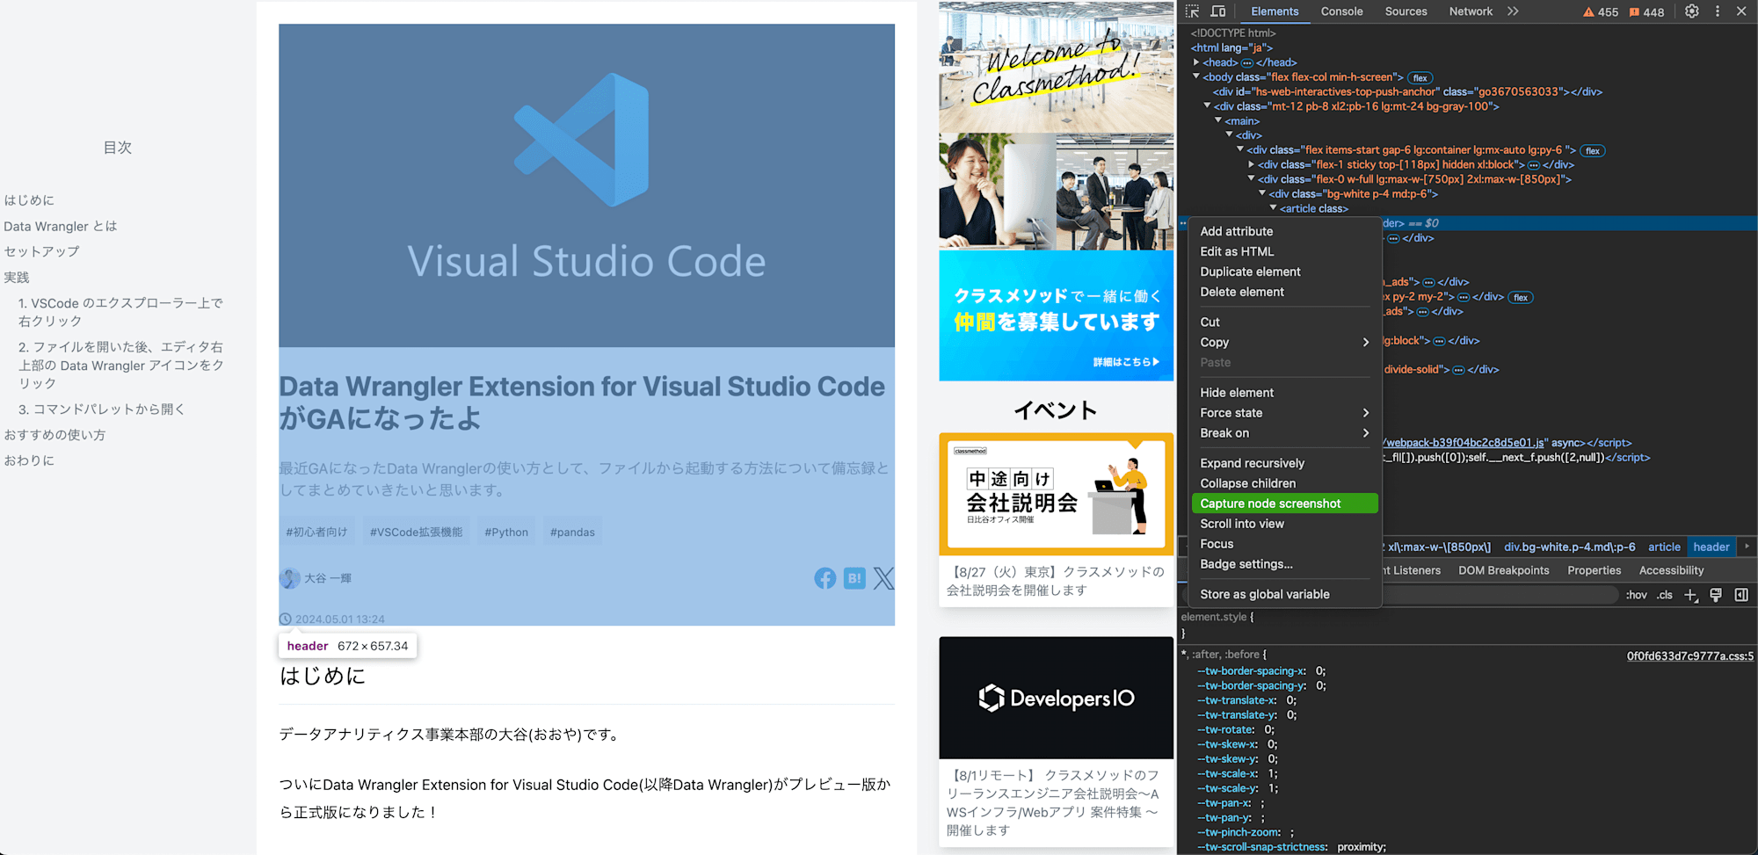Select Edit as HTML
Image resolution: width=1758 pixels, height=855 pixels.
(1284, 251)
